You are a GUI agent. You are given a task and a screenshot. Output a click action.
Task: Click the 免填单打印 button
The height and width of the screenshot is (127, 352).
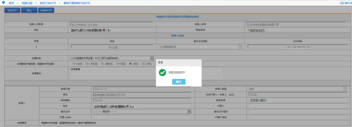click(x=46, y=10)
